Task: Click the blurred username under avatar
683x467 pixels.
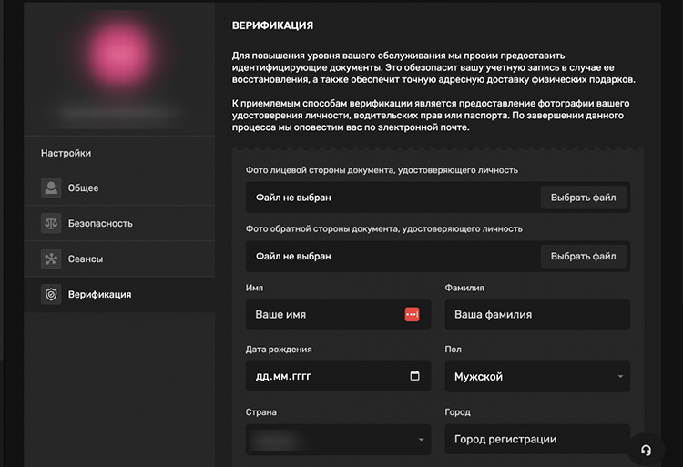Action: click(x=118, y=114)
